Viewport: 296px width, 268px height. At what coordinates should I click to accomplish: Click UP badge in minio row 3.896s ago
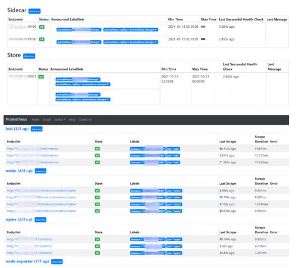[97, 191]
